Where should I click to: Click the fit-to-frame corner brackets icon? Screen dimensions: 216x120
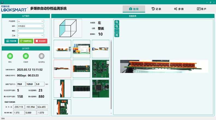(x=117, y=31)
